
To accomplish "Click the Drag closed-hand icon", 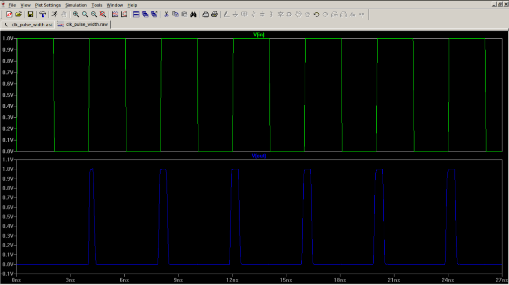I will [x=307, y=14].
